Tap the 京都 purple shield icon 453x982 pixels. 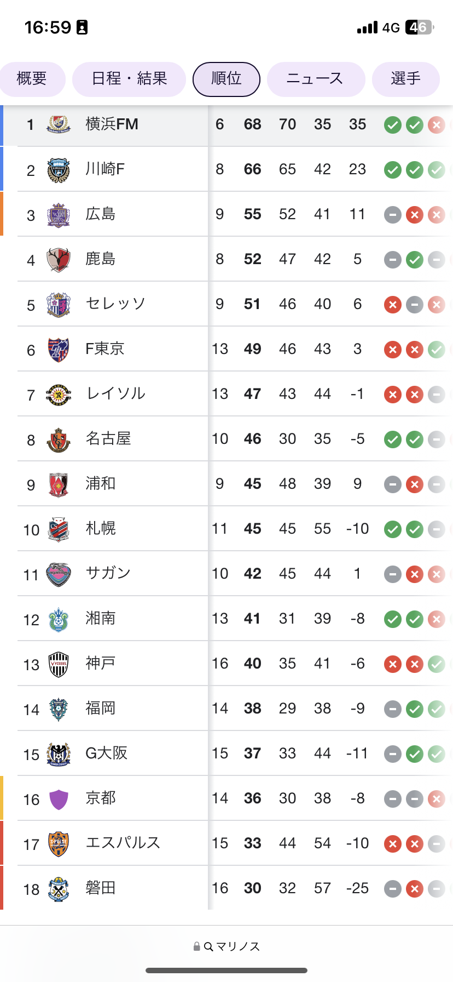point(59,799)
